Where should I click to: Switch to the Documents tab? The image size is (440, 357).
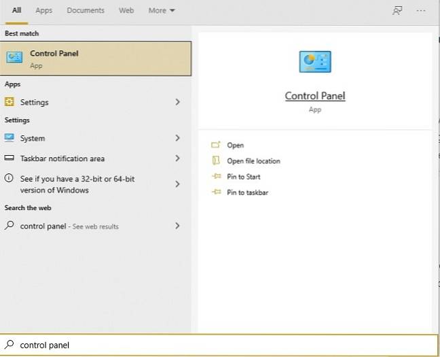[x=86, y=11]
